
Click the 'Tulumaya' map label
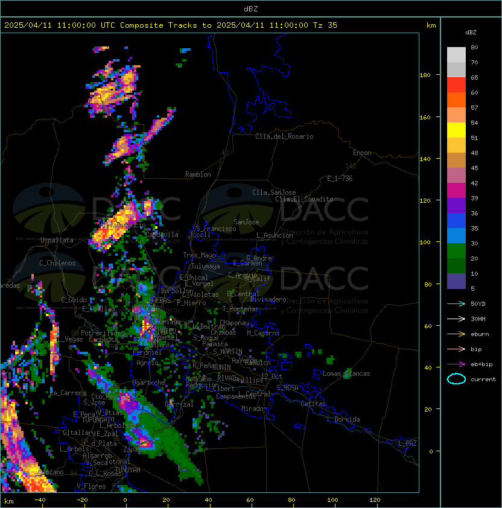pos(206,266)
